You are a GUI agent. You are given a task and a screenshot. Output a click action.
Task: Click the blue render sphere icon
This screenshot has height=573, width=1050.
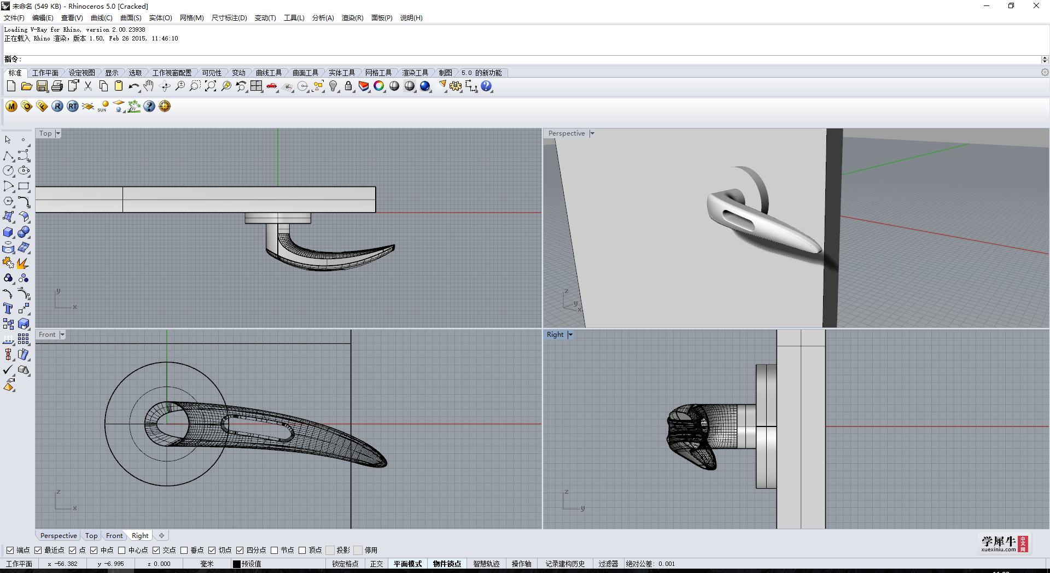[425, 86]
